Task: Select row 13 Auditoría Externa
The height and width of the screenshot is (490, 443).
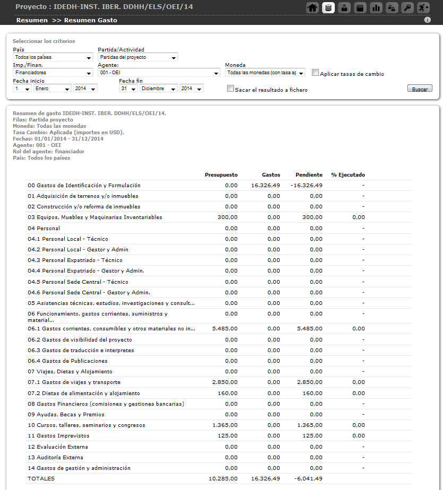Action: [219, 458]
